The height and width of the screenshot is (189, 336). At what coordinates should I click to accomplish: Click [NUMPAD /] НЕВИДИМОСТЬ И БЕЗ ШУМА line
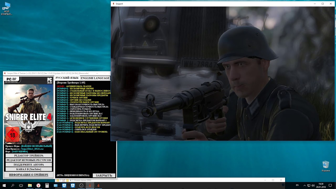78,111
